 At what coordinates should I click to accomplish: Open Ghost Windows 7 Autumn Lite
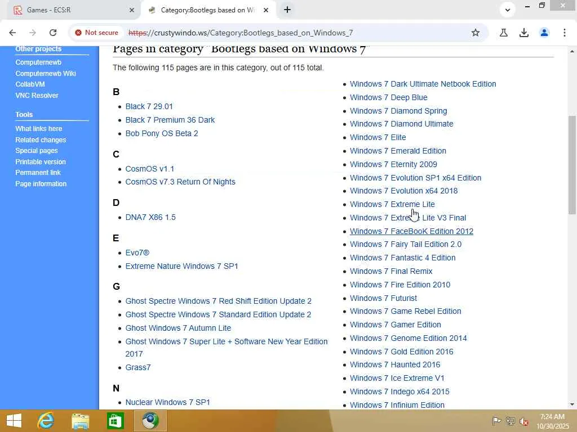[x=178, y=328]
